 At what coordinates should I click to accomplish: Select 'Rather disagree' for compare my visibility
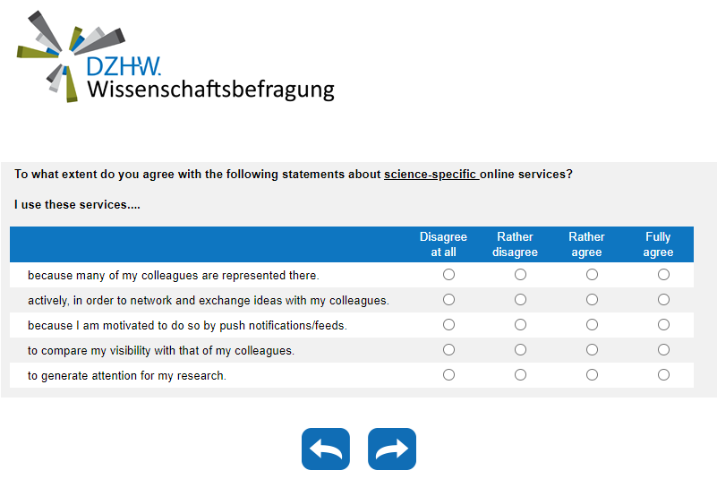coord(521,350)
